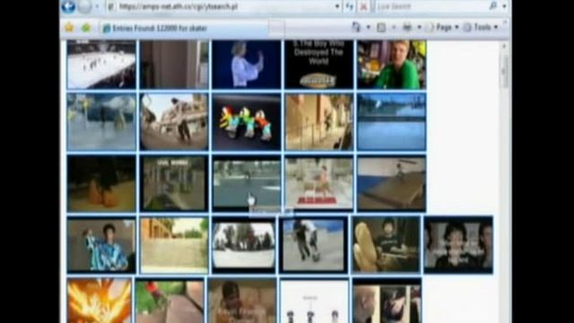Open the green storefront sign thumbnail
This screenshot has width=574, height=323.
[x=174, y=183]
